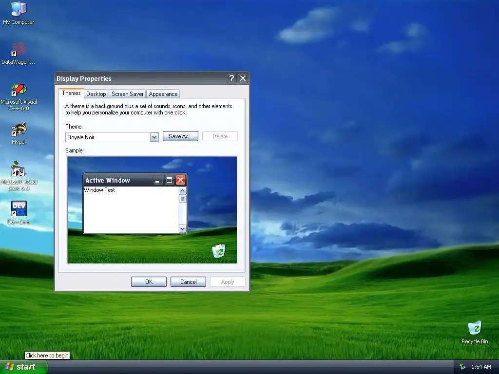Image resolution: width=499 pixels, height=374 pixels.
Task: Select Microsoft Visual C++ 6.0 shortcut
Action: 19,97
